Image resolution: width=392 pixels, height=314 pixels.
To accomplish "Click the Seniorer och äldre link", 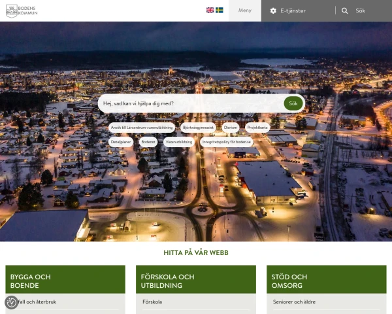I will (x=295, y=302).
